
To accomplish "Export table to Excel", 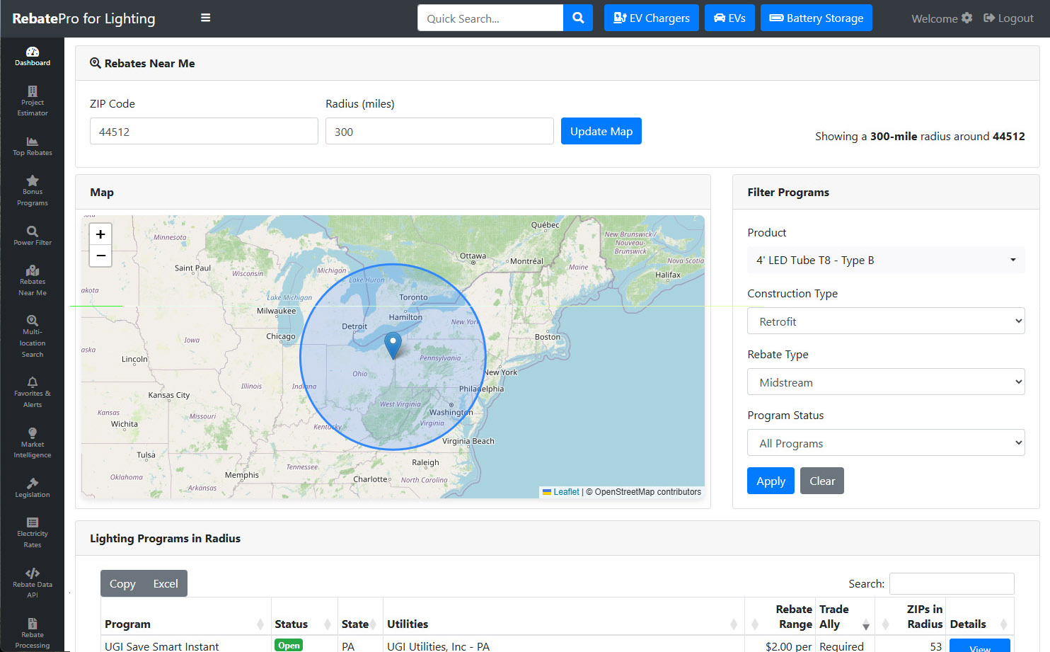I will [166, 583].
